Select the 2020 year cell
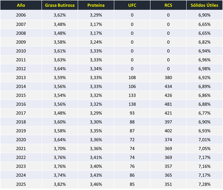 (21, 140)
